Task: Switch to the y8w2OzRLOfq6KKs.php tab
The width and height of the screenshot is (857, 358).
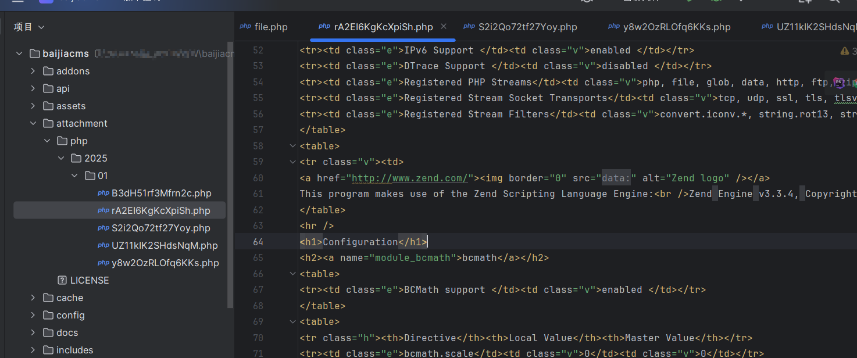Action: (x=669, y=27)
